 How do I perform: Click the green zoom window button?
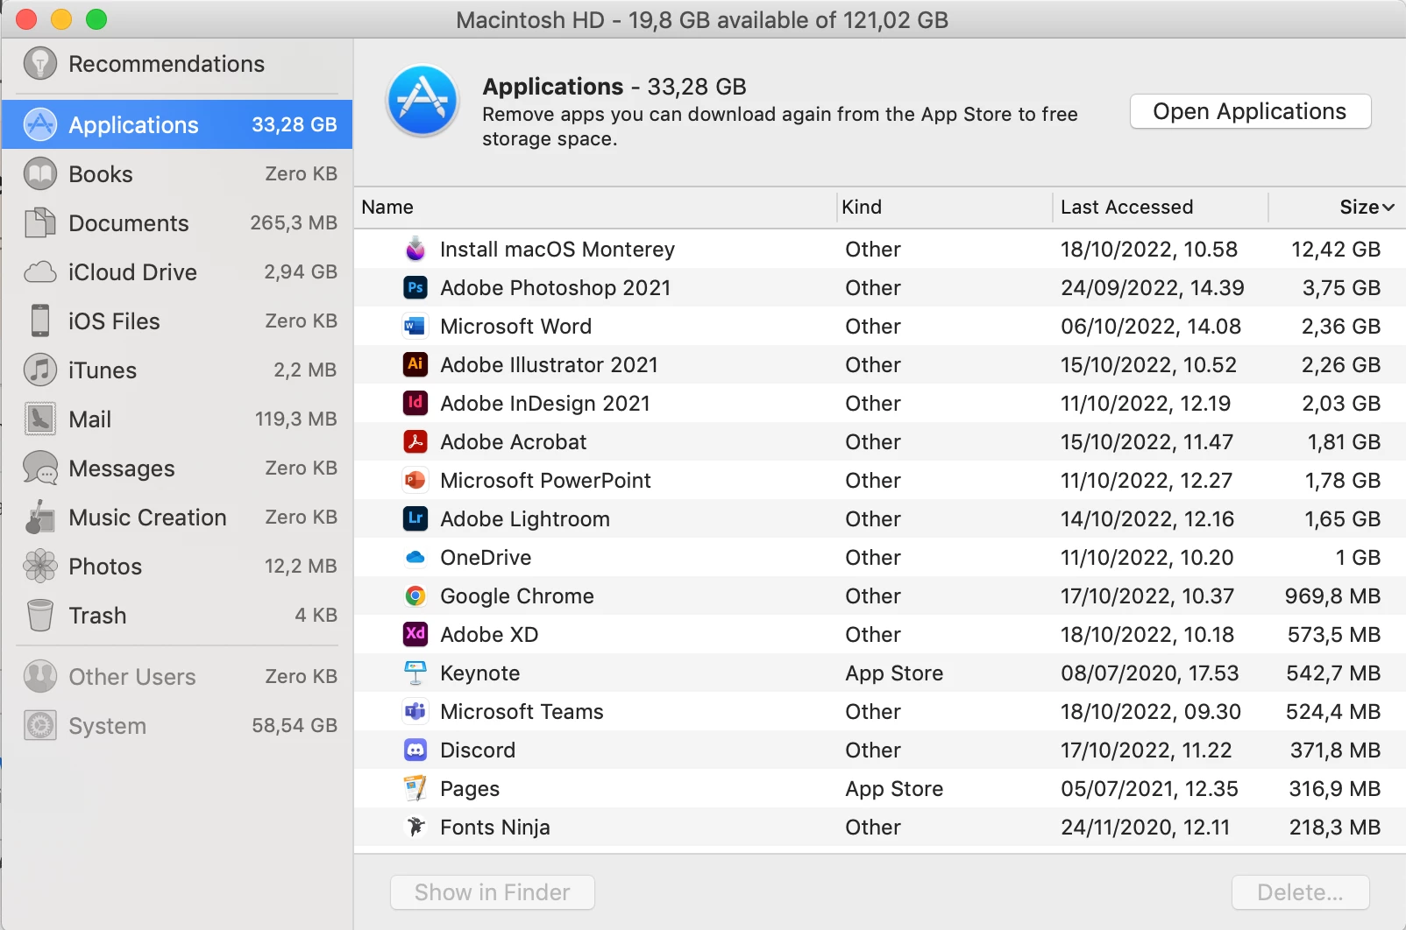[x=96, y=19]
